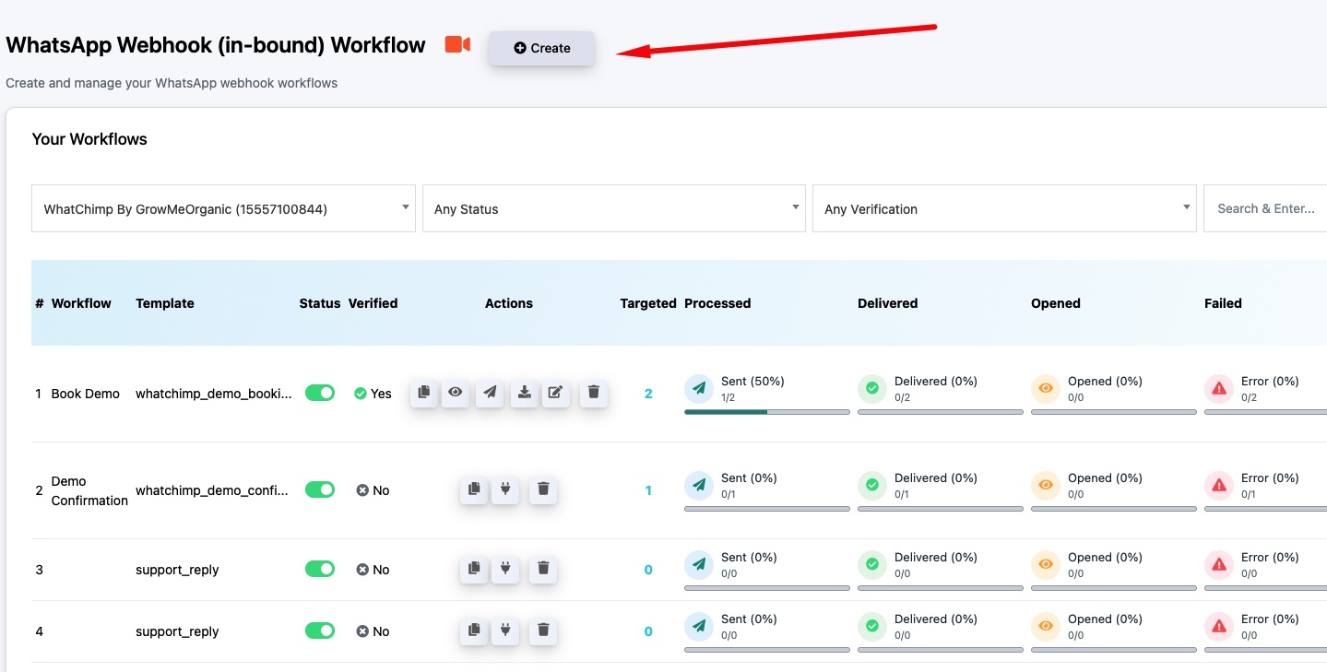Click the trash icon in row 4

click(x=543, y=631)
